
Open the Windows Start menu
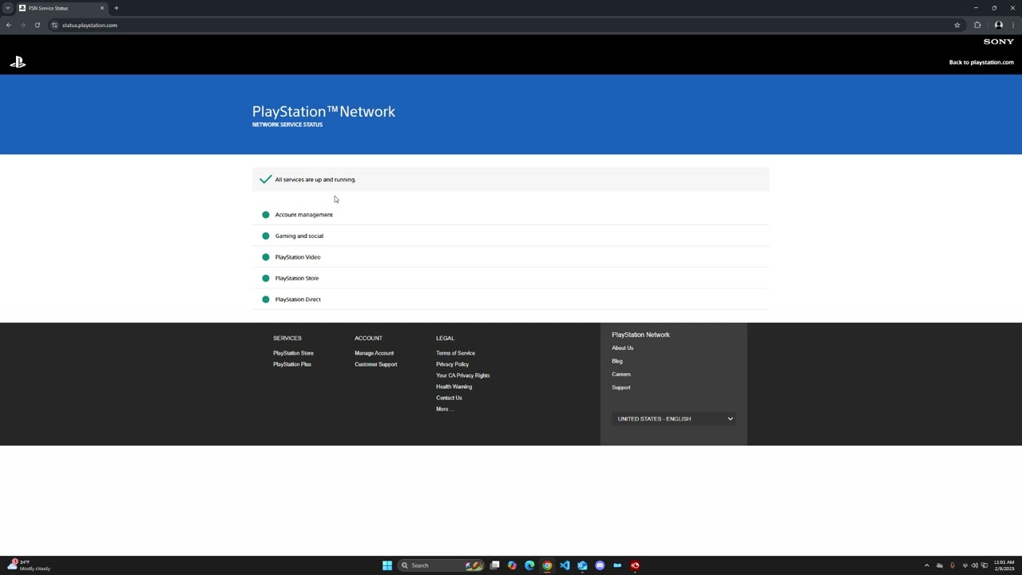point(387,565)
